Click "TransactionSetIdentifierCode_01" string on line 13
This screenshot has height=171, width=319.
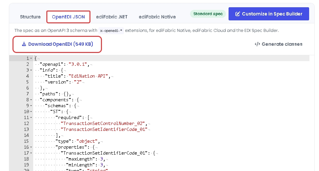(x=104, y=129)
